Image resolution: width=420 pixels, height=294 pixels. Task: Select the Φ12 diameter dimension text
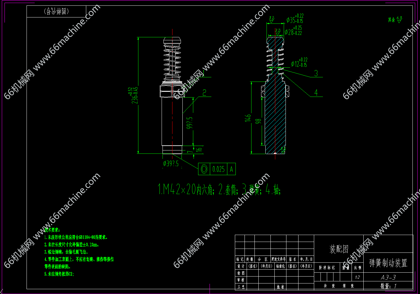click(299, 63)
